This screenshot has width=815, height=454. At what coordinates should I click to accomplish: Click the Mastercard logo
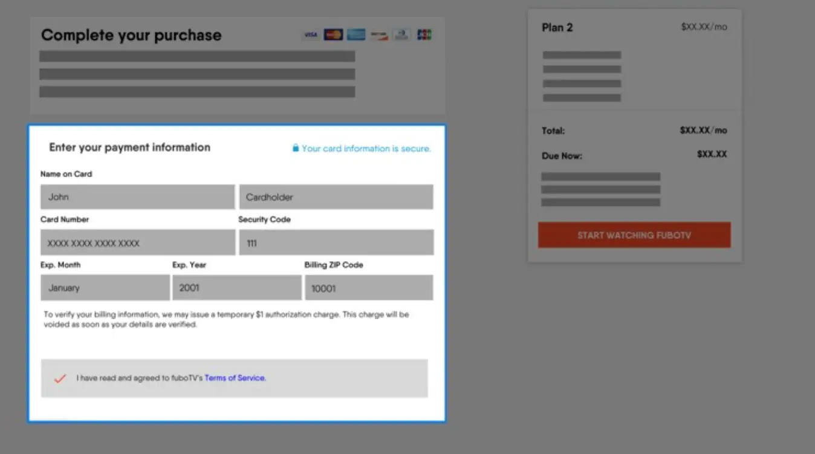(333, 35)
